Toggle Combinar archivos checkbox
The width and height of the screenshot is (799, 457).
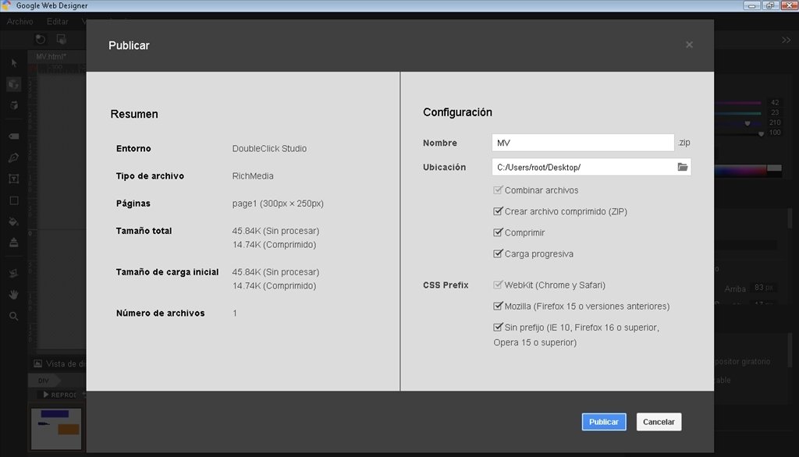pyautogui.click(x=498, y=190)
